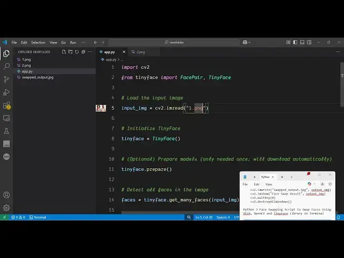Open the Go menu
The image size is (344, 258).
pyautogui.click(x=63, y=42)
